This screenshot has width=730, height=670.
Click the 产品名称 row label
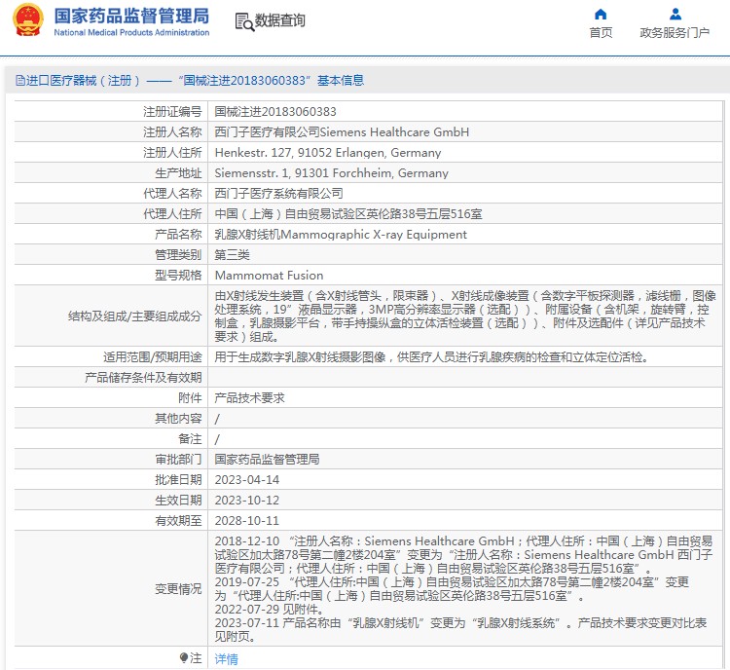[x=178, y=235]
